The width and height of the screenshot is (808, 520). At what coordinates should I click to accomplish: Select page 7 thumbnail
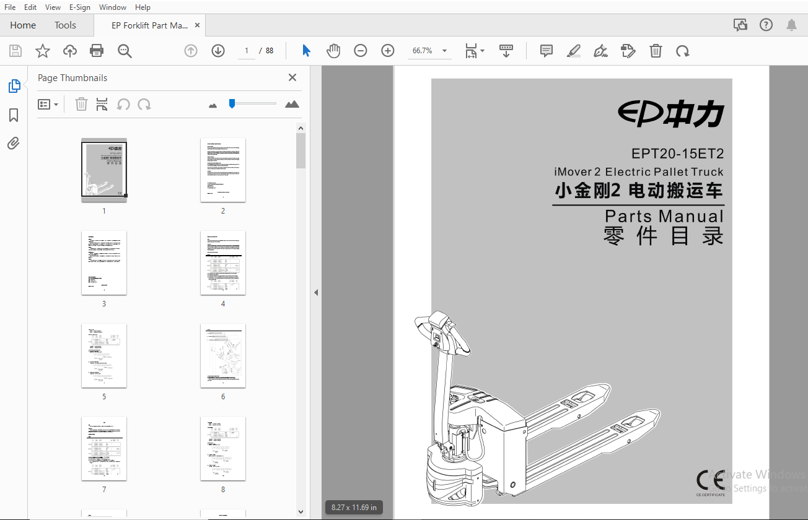click(x=104, y=448)
